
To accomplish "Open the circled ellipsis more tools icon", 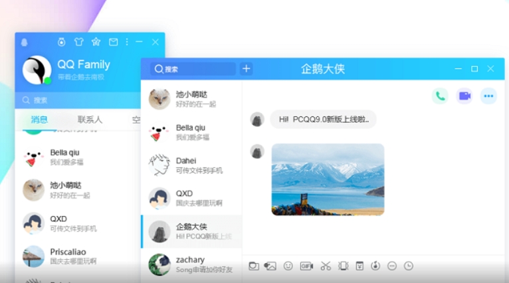I will [392, 266].
